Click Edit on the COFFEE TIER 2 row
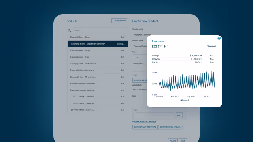 [x=123, y=103]
